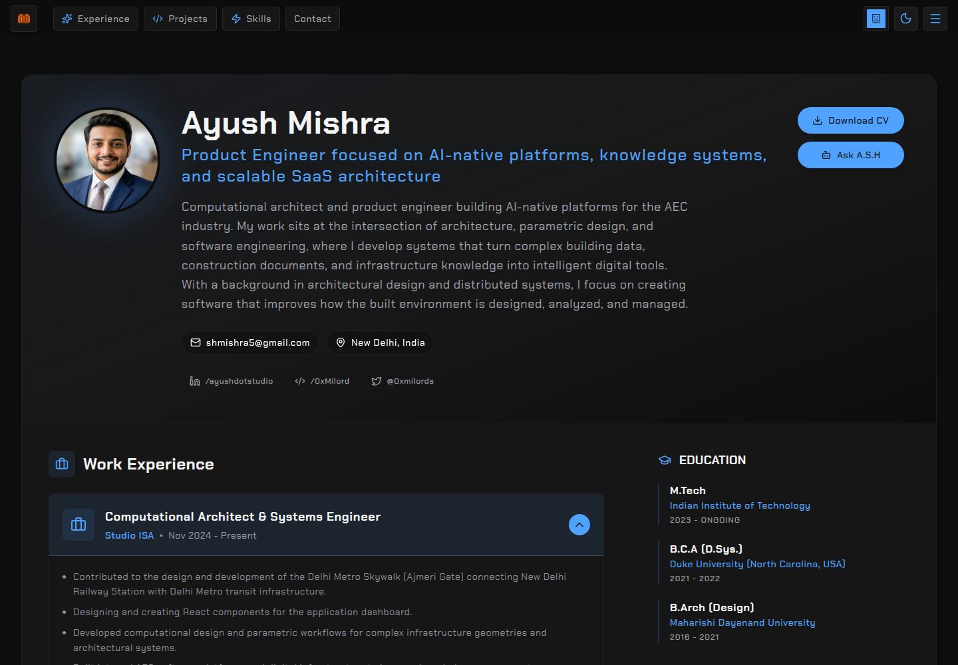The height and width of the screenshot is (665, 958).
Task: Open the robot assistant icon in header
Action: (876, 19)
